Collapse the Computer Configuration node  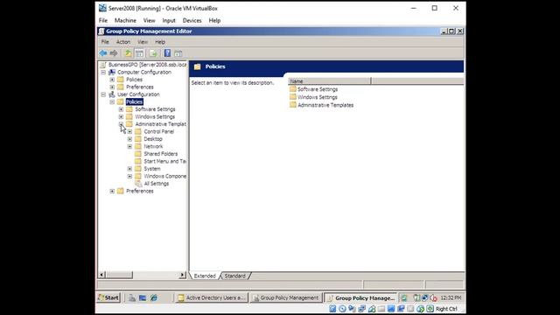(103, 72)
